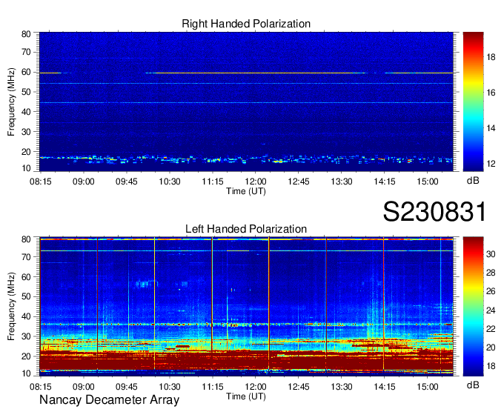Viewport: 504px width, 409px height.
Task: Click the 'Nancay Decameter Array' caption
Action: [x=109, y=400]
